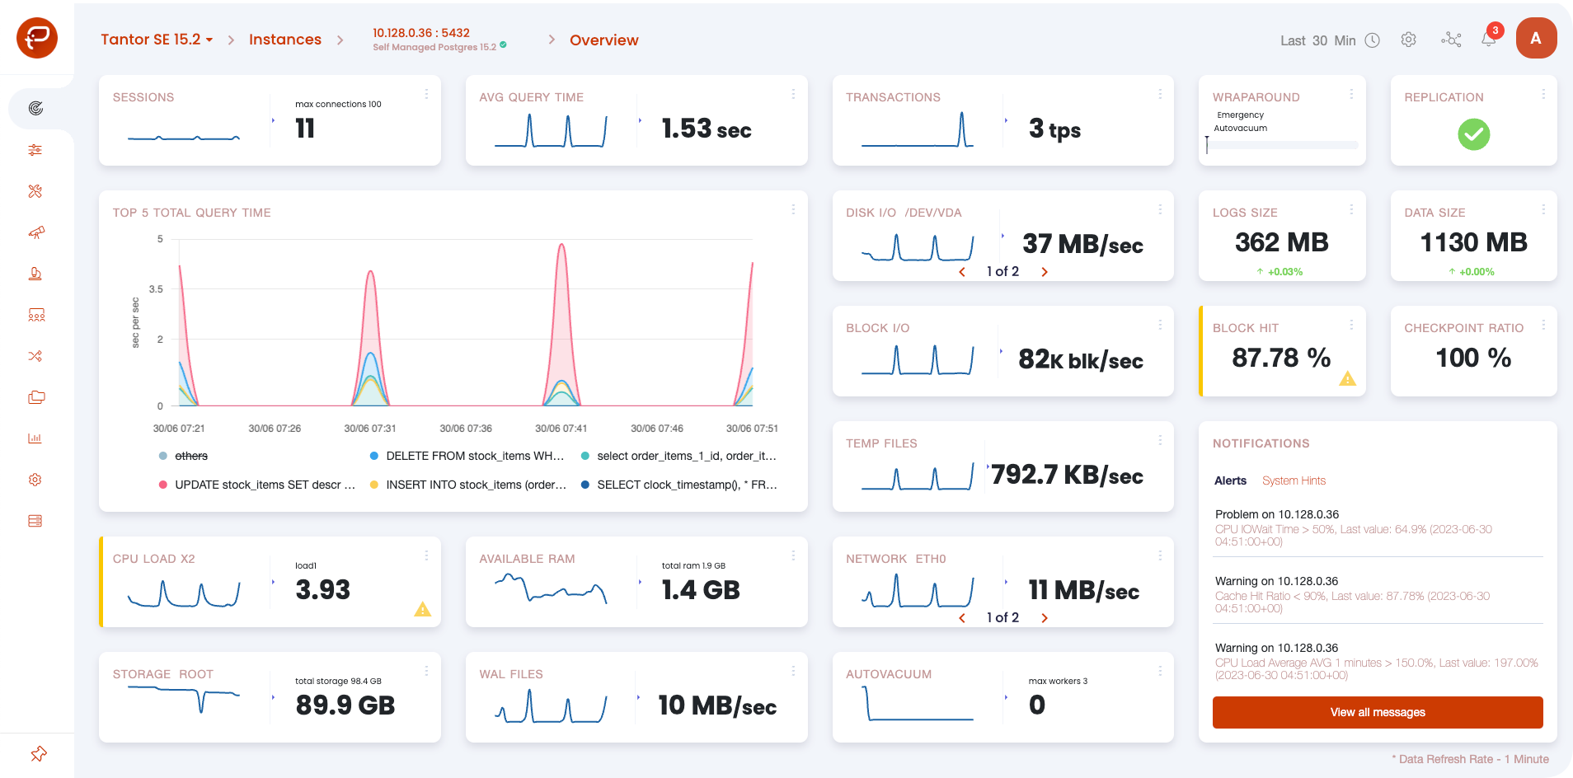Open settings gear in top bar
Image resolution: width=1573 pixels, height=778 pixels.
pos(1409,40)
